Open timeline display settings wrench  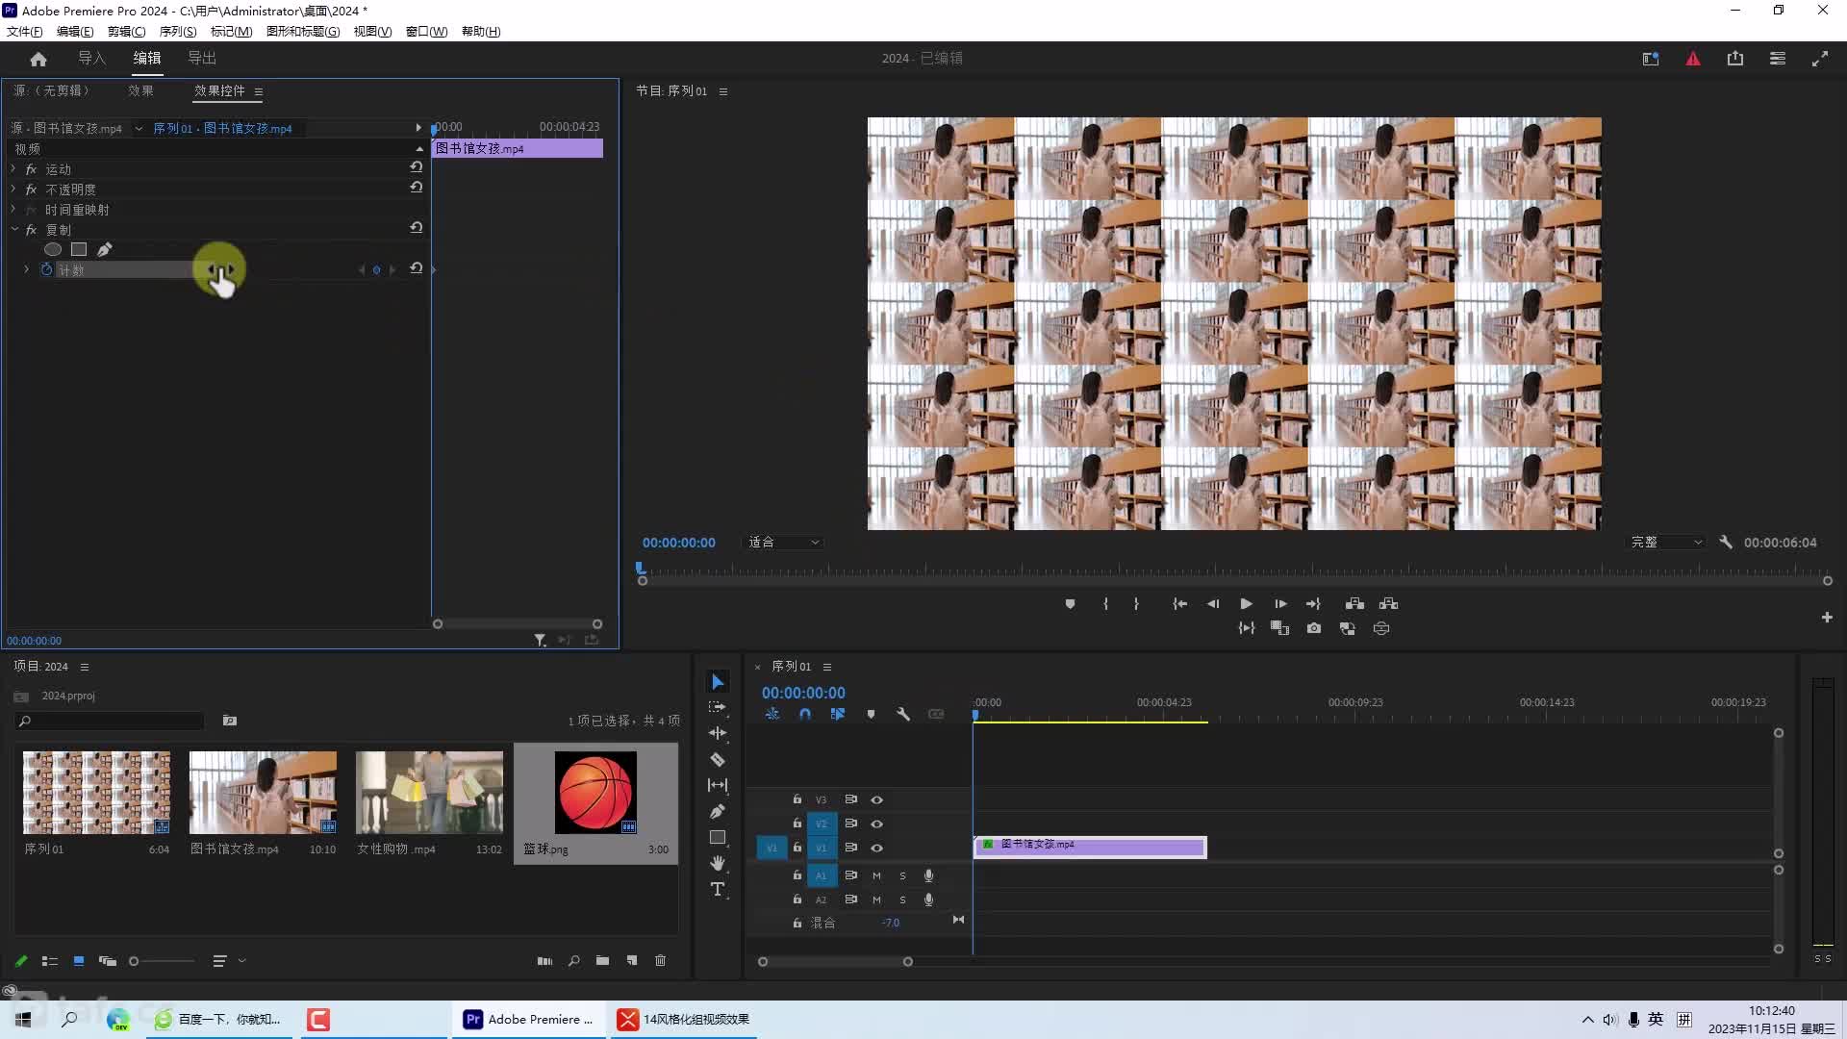[x=903, y=715]
